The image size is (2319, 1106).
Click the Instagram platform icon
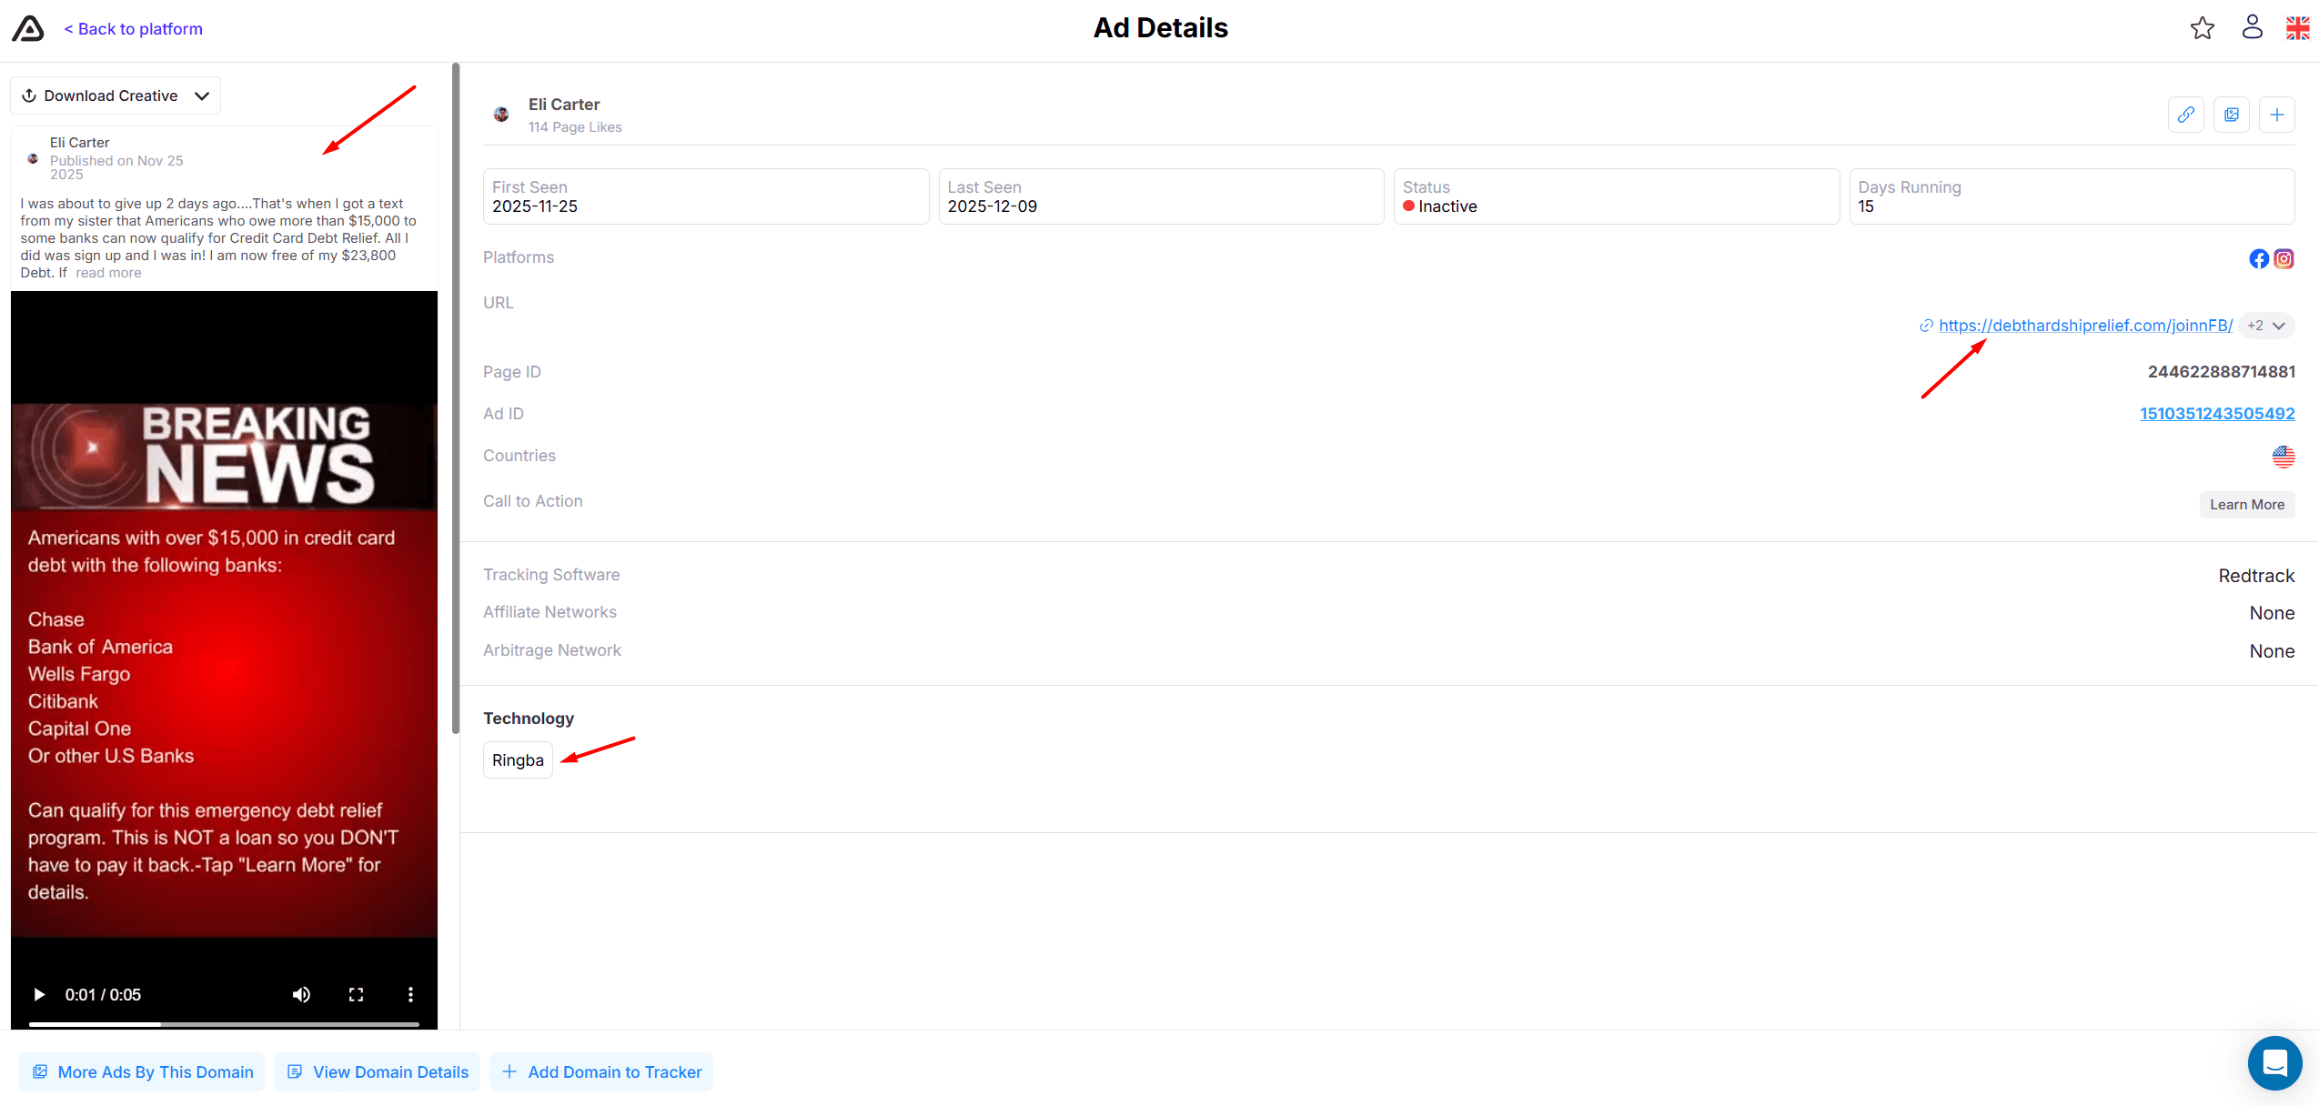[x=2284, y=259]
